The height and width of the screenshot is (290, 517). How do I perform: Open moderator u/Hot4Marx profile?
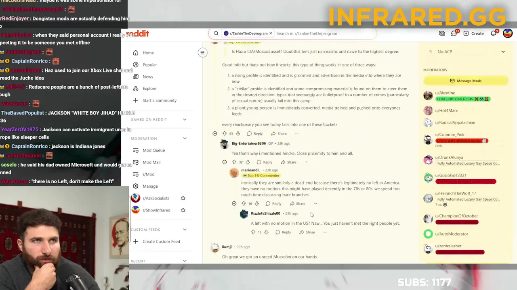click(446, 110)
